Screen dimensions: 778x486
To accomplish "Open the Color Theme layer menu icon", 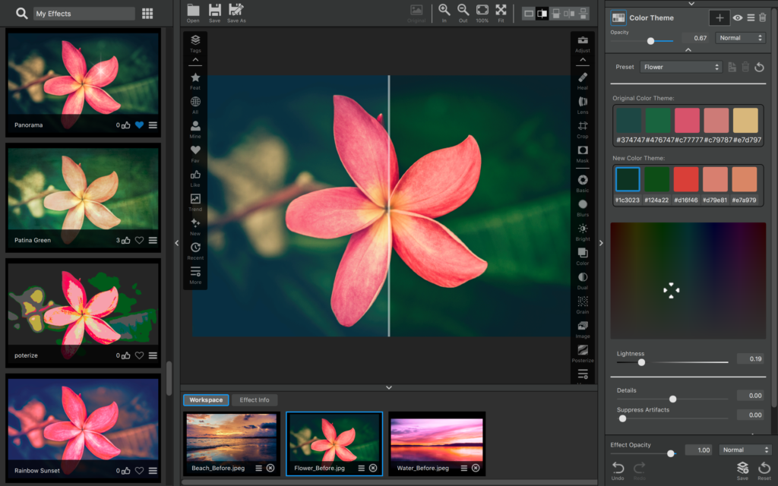I will click(751, 18).
